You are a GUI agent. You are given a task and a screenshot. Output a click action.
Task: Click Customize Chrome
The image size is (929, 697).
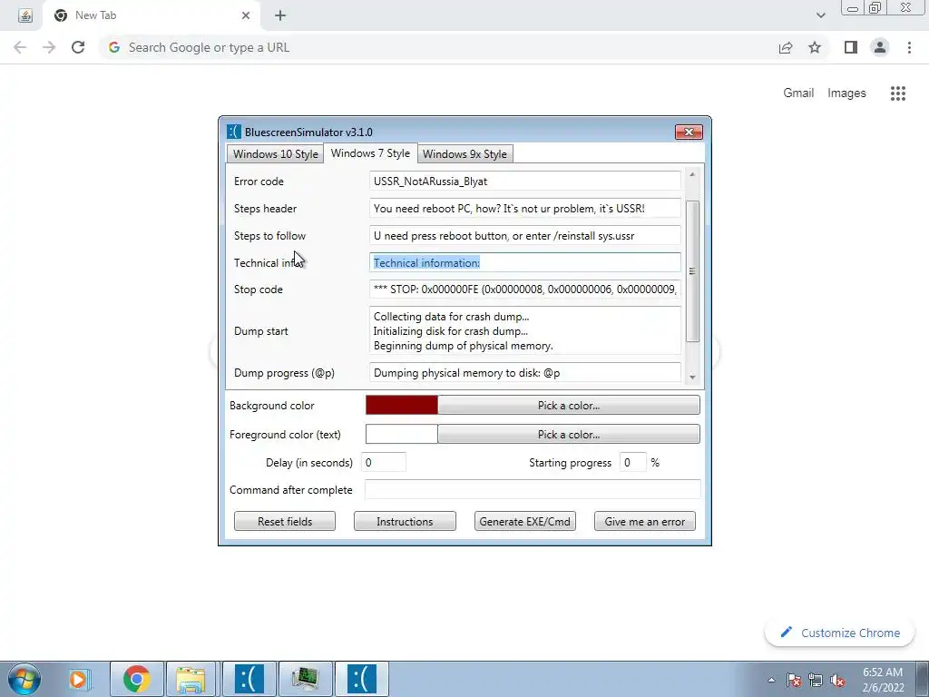tap(839, 633)
